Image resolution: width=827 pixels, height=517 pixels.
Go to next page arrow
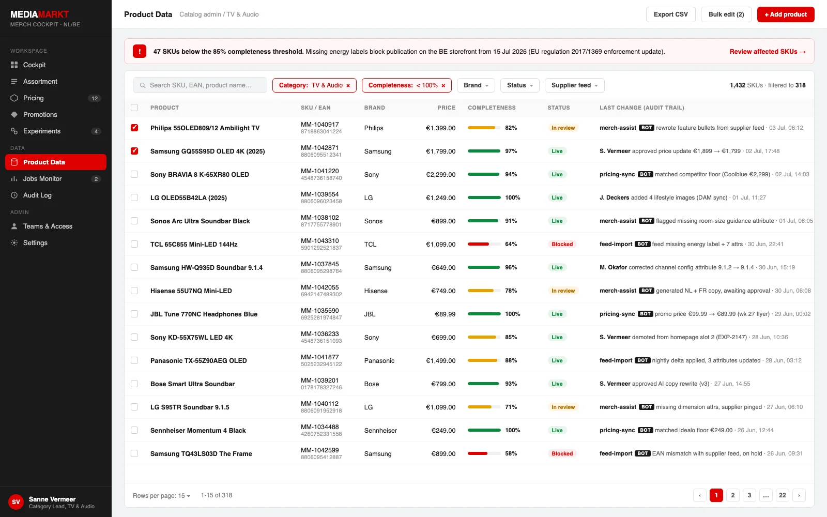click(799, 495)
